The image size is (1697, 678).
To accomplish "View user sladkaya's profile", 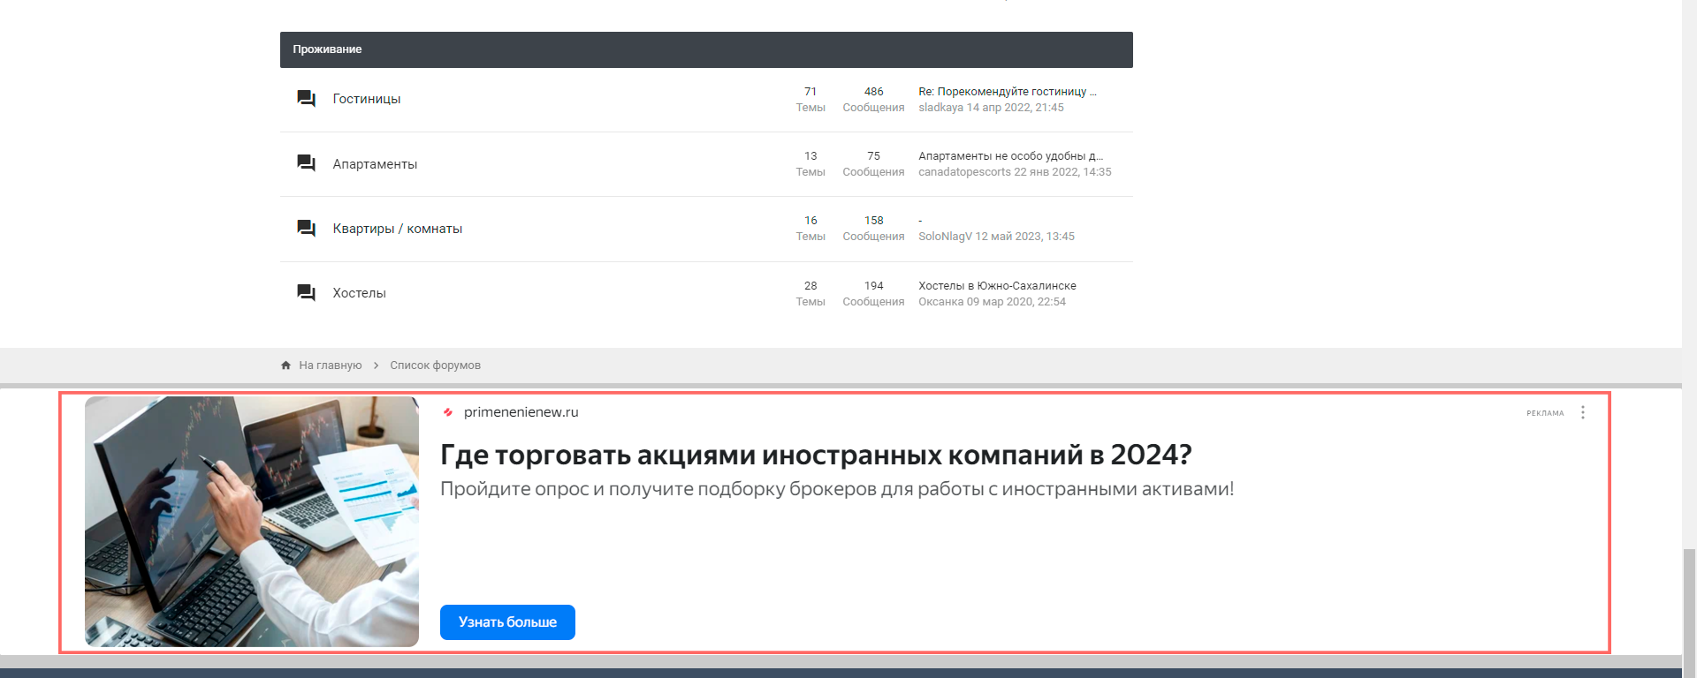I will pos(940,107).
